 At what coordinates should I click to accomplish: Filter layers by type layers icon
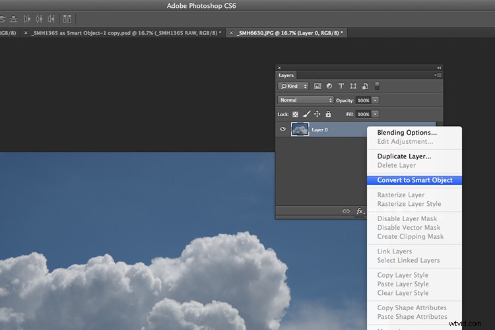341,86
